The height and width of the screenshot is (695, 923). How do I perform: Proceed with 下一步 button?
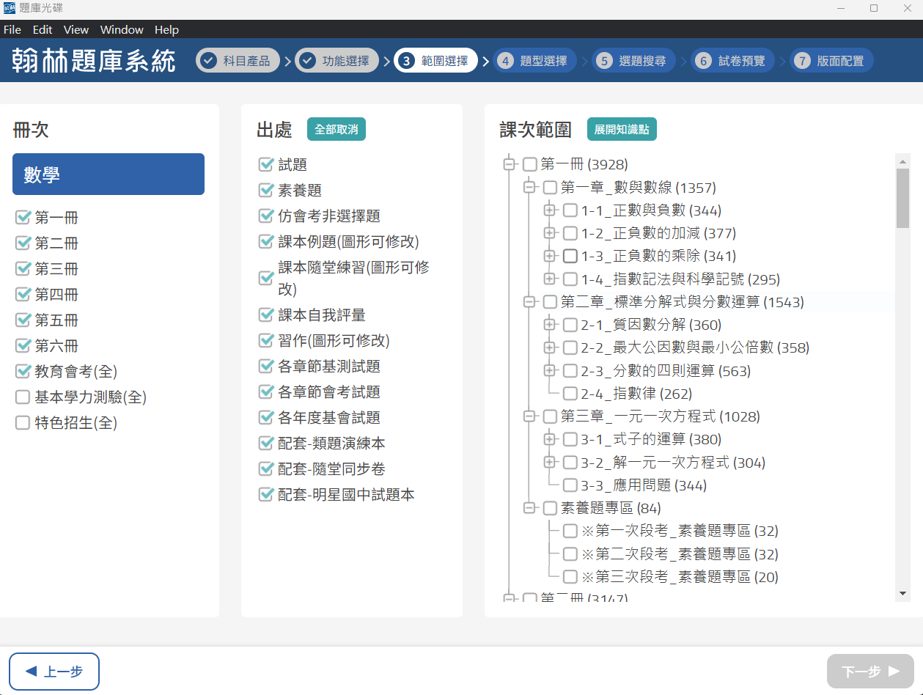click(x=870, y=671)
